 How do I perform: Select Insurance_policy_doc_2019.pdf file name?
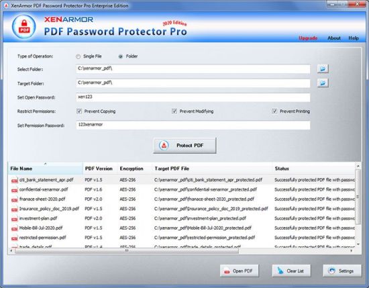[x=49, y=209]
